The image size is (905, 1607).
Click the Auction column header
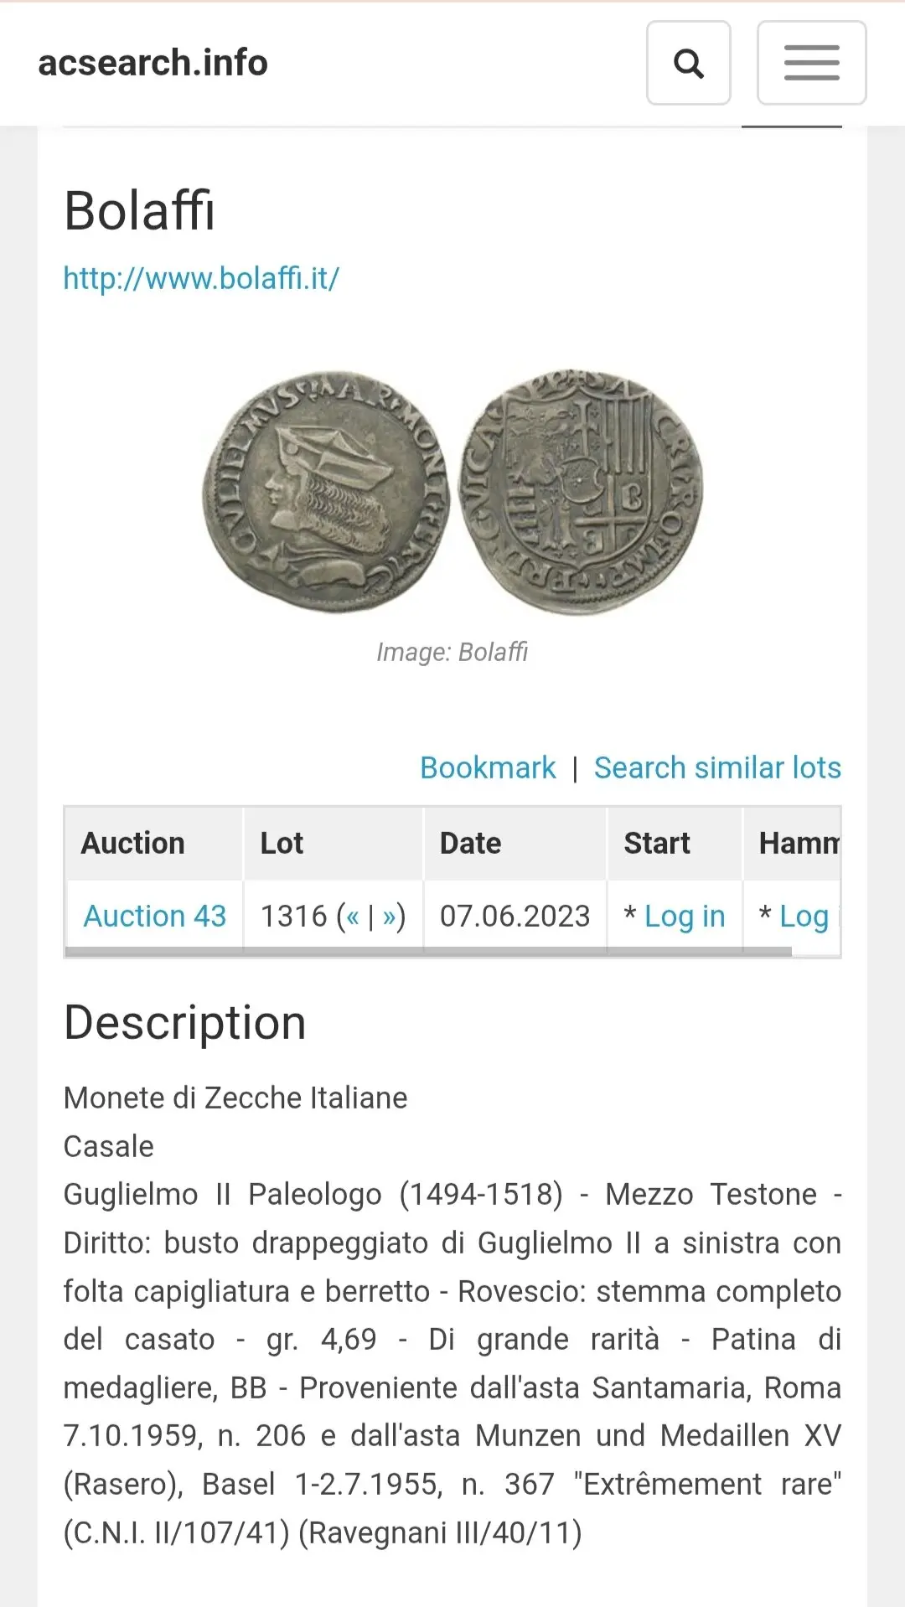(x=133, y=843)
